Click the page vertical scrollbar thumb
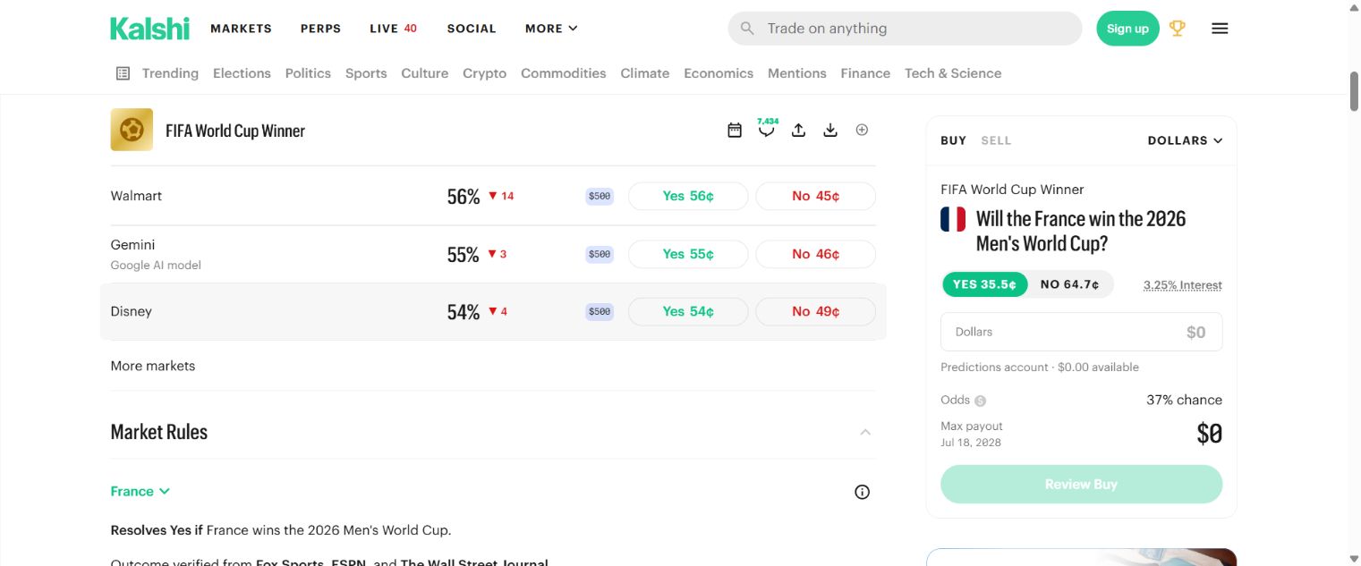 point(1354,89)
